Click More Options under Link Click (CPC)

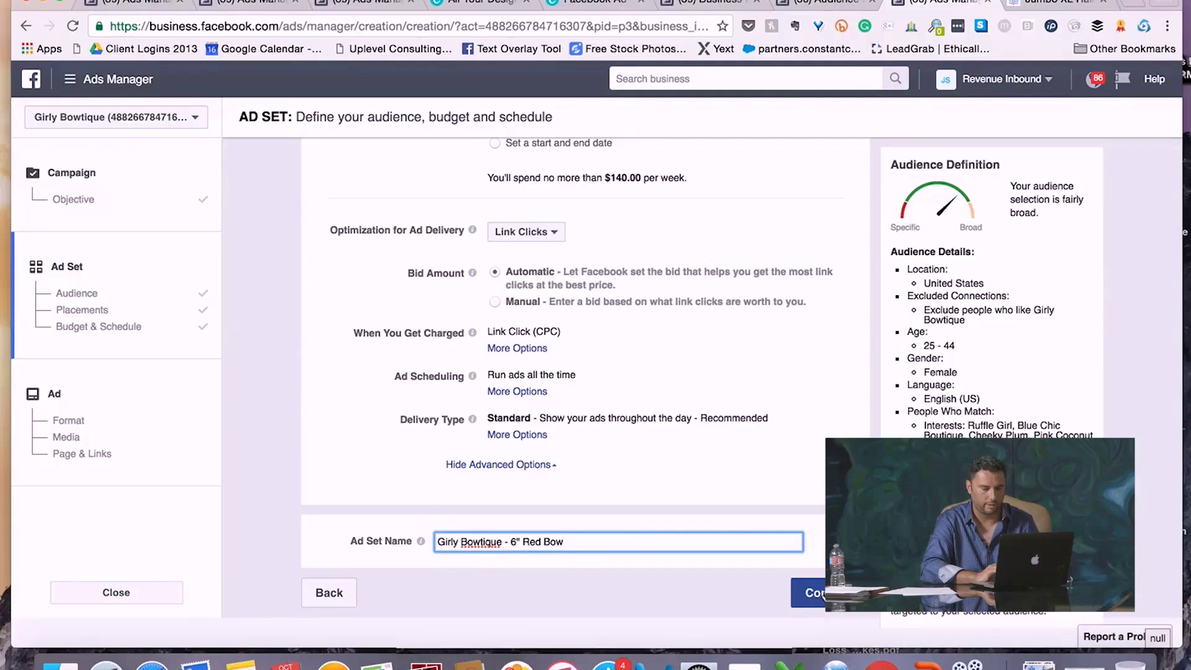pyautogui.click(x=517, y=348)
